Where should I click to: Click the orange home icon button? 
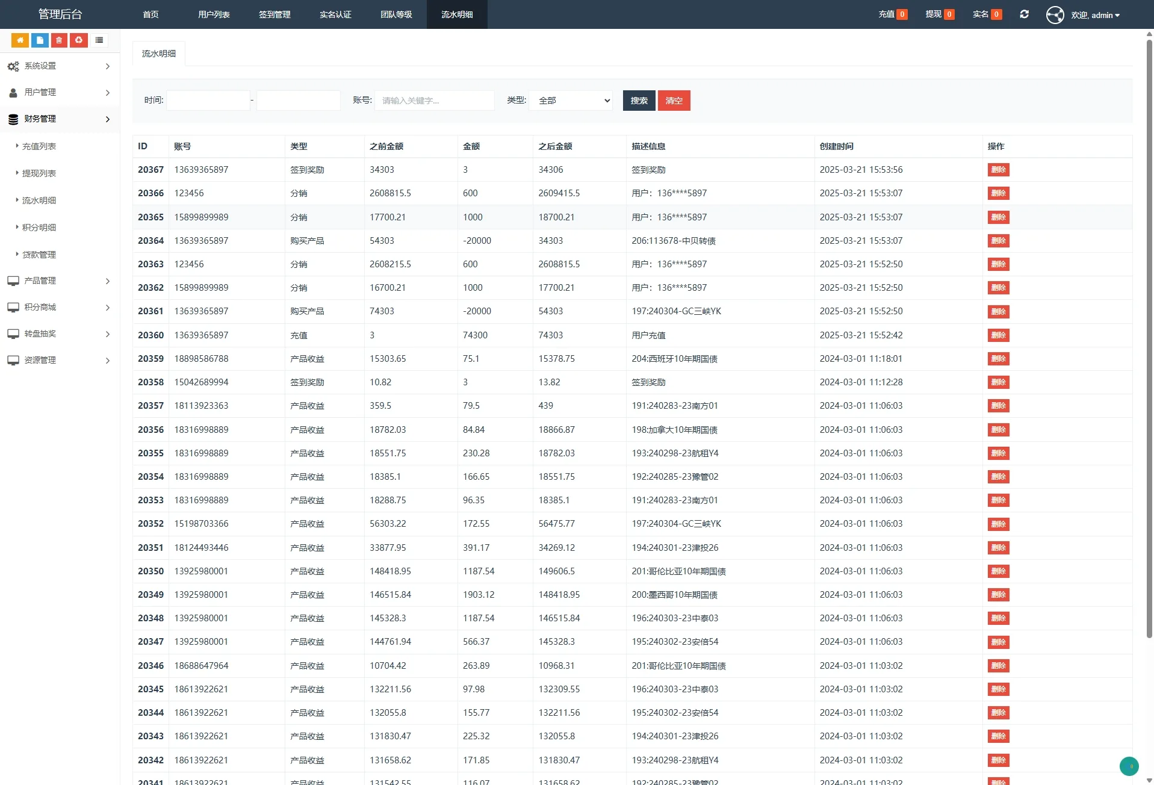[x=20, y=40]
